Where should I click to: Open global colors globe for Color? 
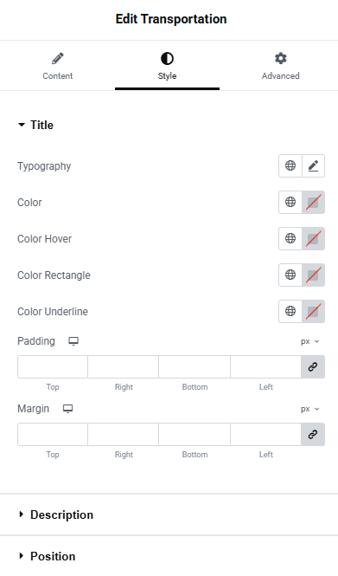coord(290,202)
